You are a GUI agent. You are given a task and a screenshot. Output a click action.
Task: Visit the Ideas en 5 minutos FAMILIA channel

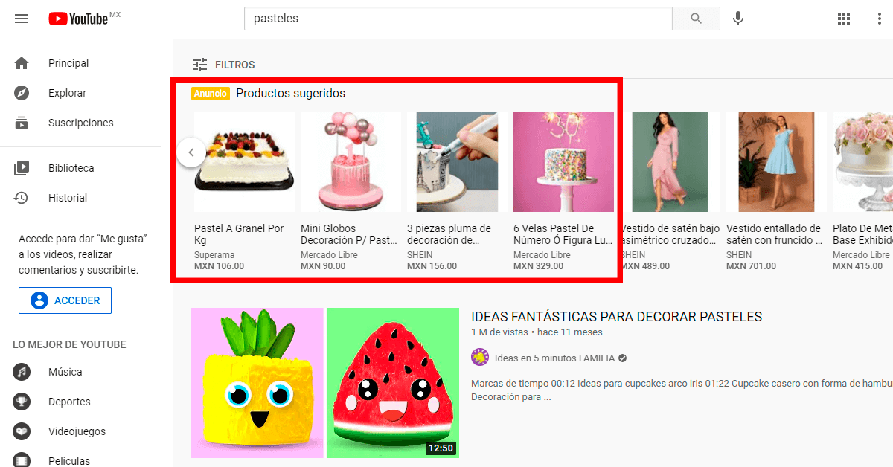(554, 358)
